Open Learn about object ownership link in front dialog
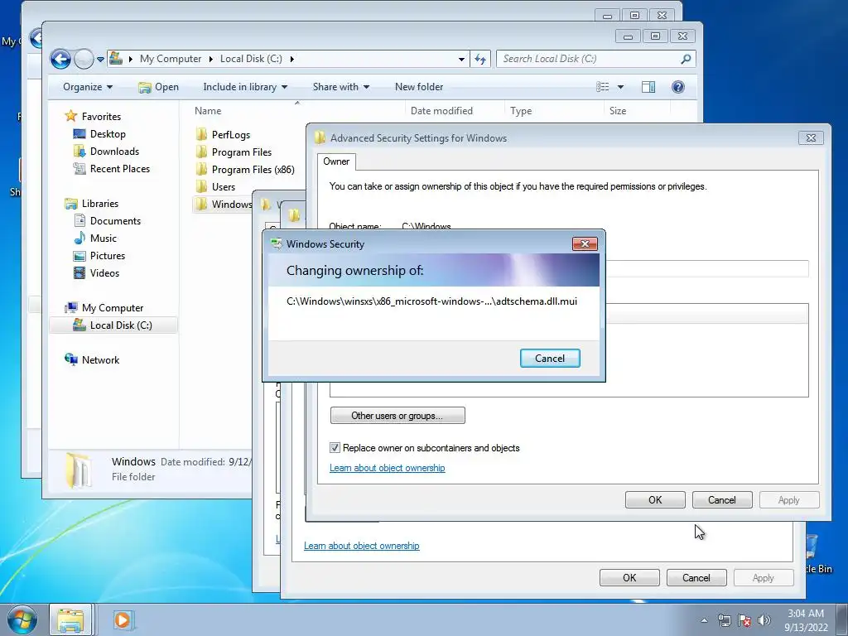 388,468
